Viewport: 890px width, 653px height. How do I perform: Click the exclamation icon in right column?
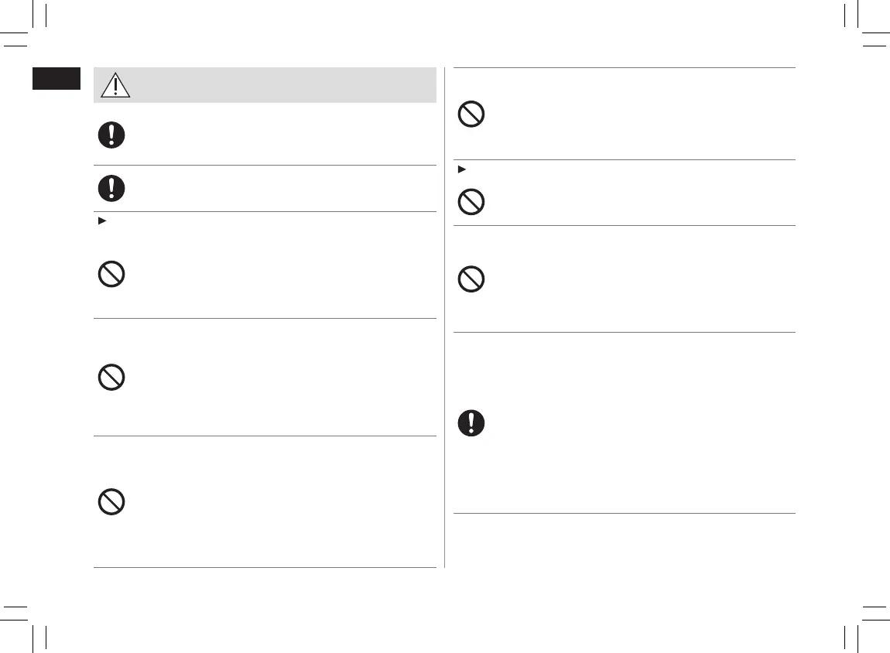pos(471,422)
